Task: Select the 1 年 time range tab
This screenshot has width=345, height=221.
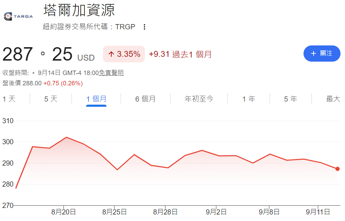Action: click(249, 99)
